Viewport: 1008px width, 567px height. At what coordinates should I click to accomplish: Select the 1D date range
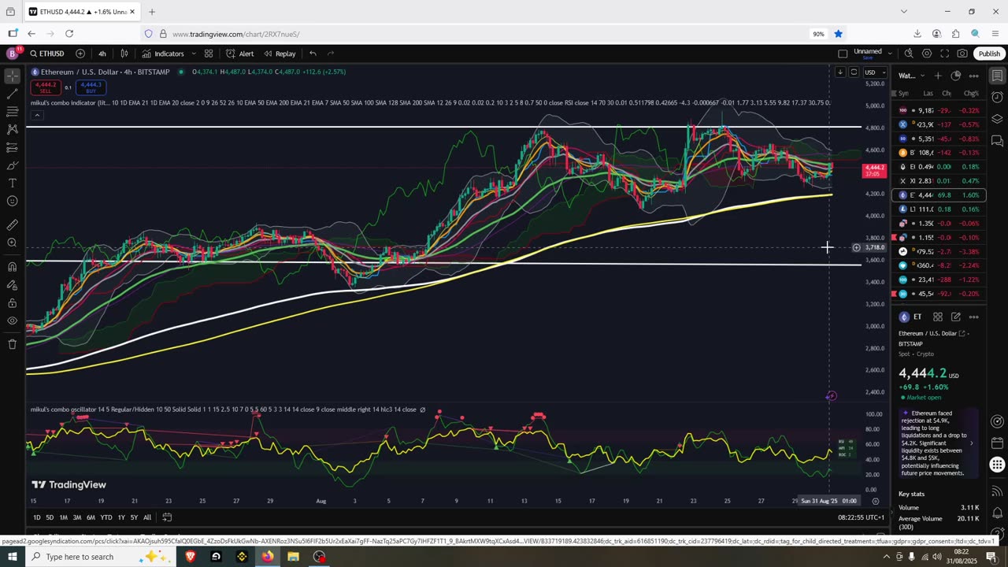tap(36, 517)
